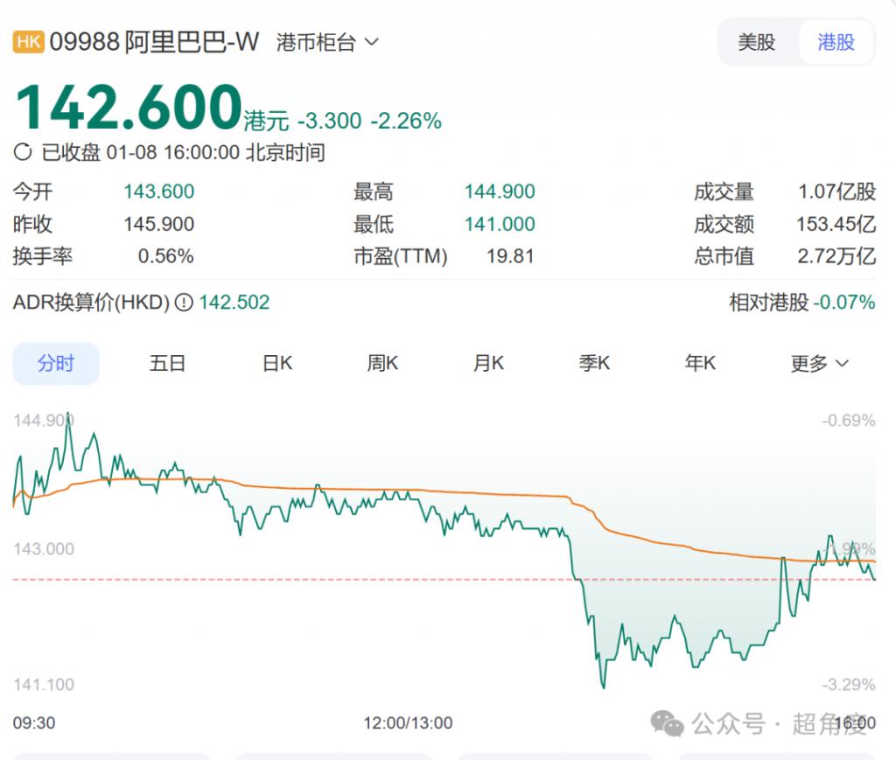Select the 日K chart tab
This screenshot has width=896, height=760.
click(277, 363)
